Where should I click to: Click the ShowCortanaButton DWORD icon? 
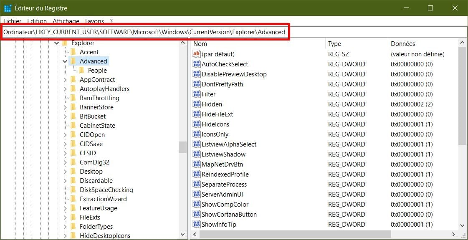197,214
